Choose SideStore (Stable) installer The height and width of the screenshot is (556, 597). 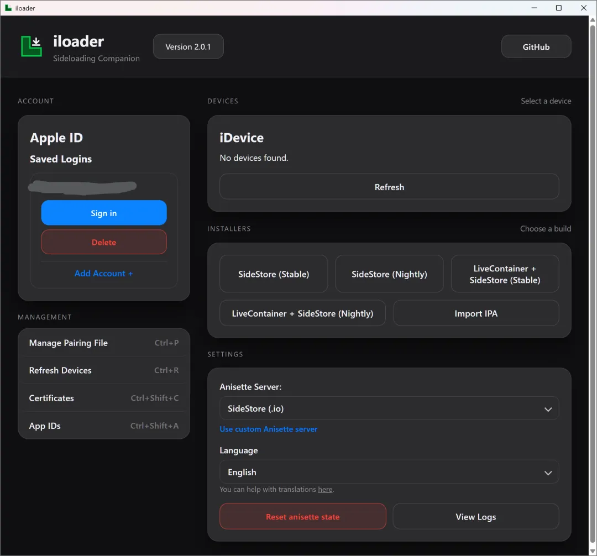(x=274, y=274)
